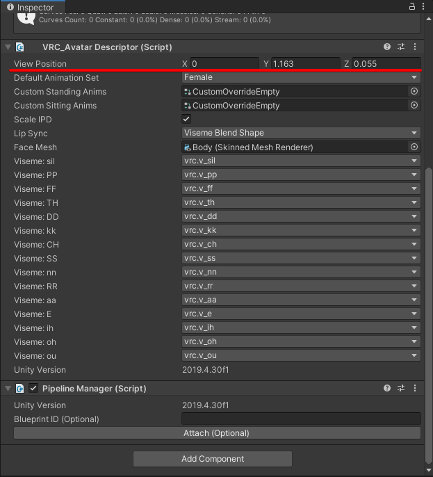Open Viseme: oh dropdown
The height and width of the screenshot is (477, 433).
(x=301, y=341)
